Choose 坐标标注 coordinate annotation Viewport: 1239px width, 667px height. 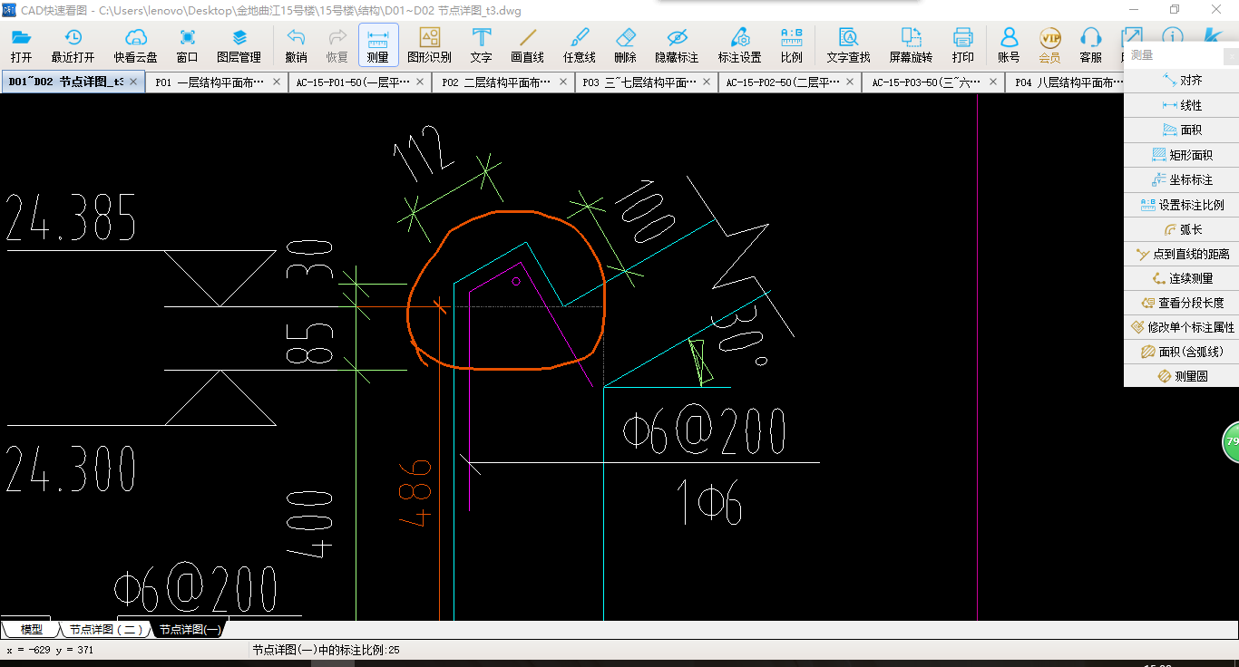tap(1181, 179)
